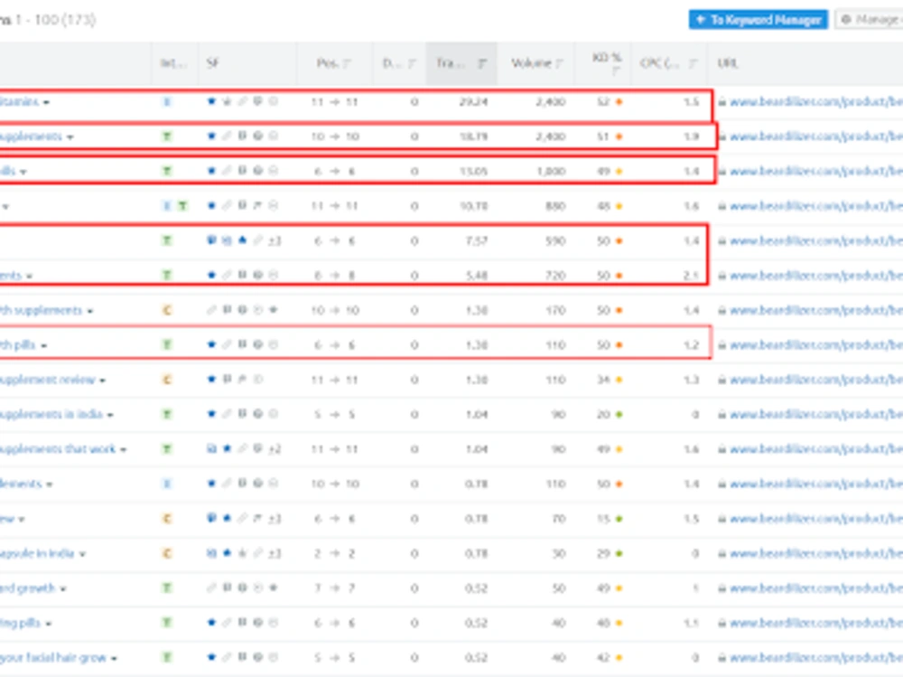Screen dimensions: 903x677
Task: Click the lock icon before URL in 'ard growth' row
Action: point(721,588)
